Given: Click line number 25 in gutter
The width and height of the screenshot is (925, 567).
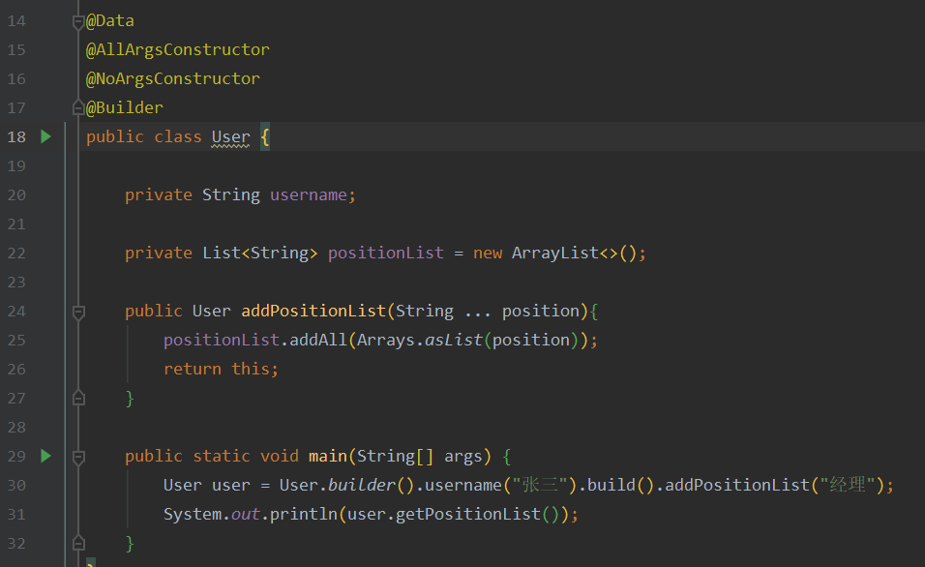Looking at the screenshot, I should coord(16,341).
